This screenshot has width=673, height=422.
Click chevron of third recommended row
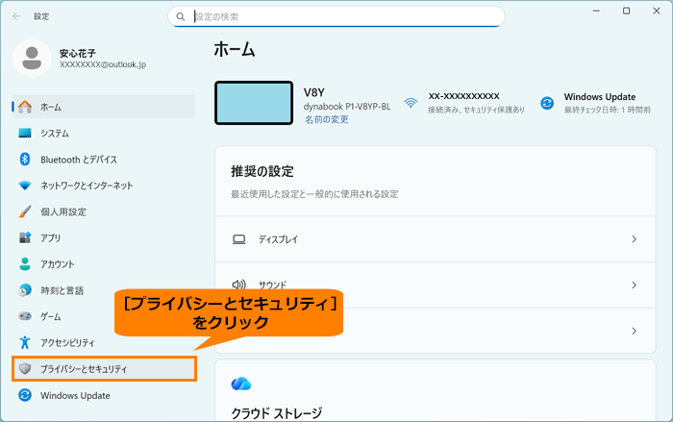tap(634, 331)
